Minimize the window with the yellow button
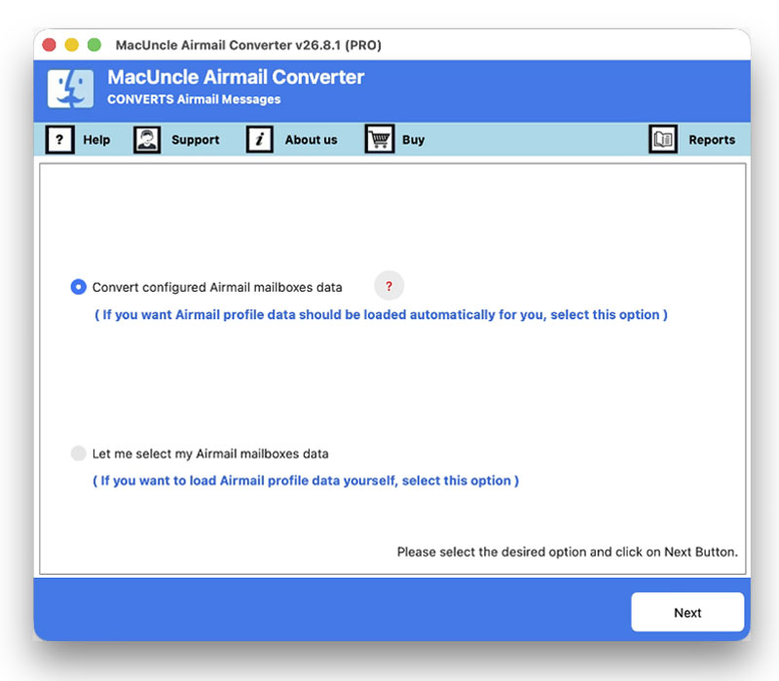Image resolution: width=779 pixels, height=681 pixels. click(71, 45)
